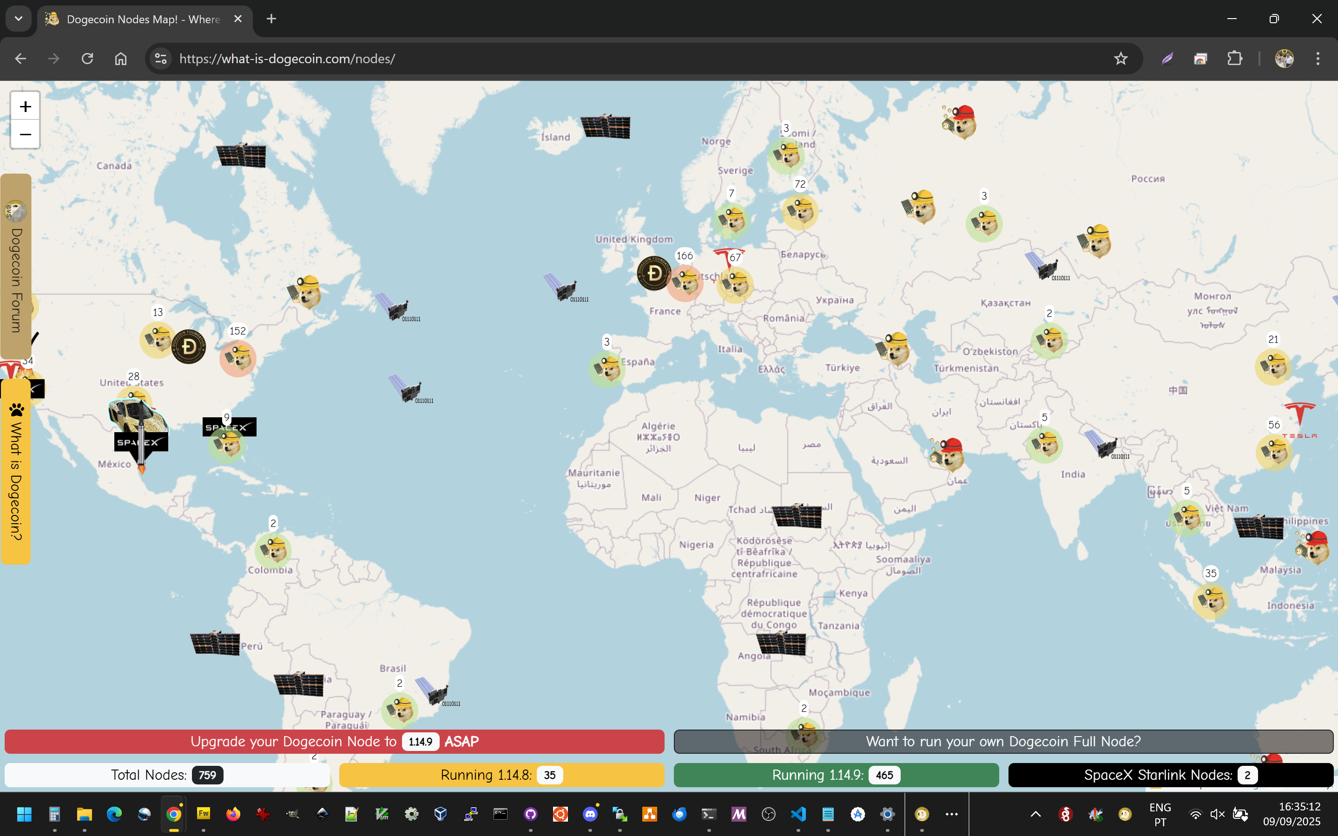Open the site information icon in address bar
Screen dimensions: 1338x836
point(160,59)
